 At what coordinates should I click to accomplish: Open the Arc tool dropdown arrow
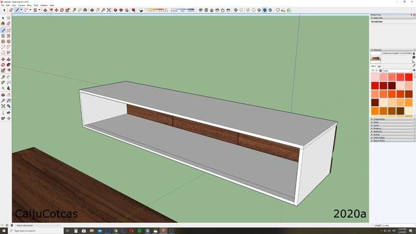tap(31, 10)
